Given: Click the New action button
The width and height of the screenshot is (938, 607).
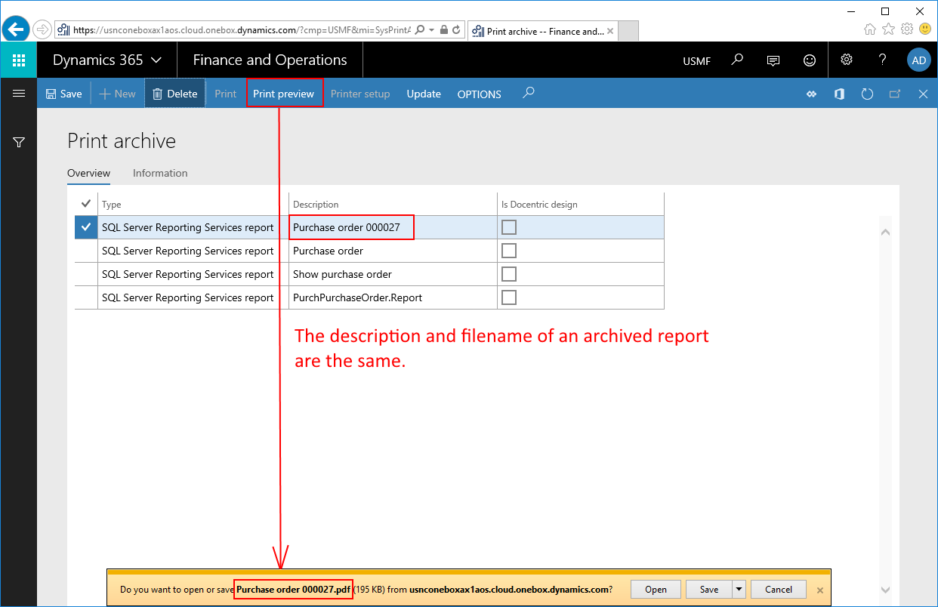Looking at the screenshot, I should tap(117, 94).
